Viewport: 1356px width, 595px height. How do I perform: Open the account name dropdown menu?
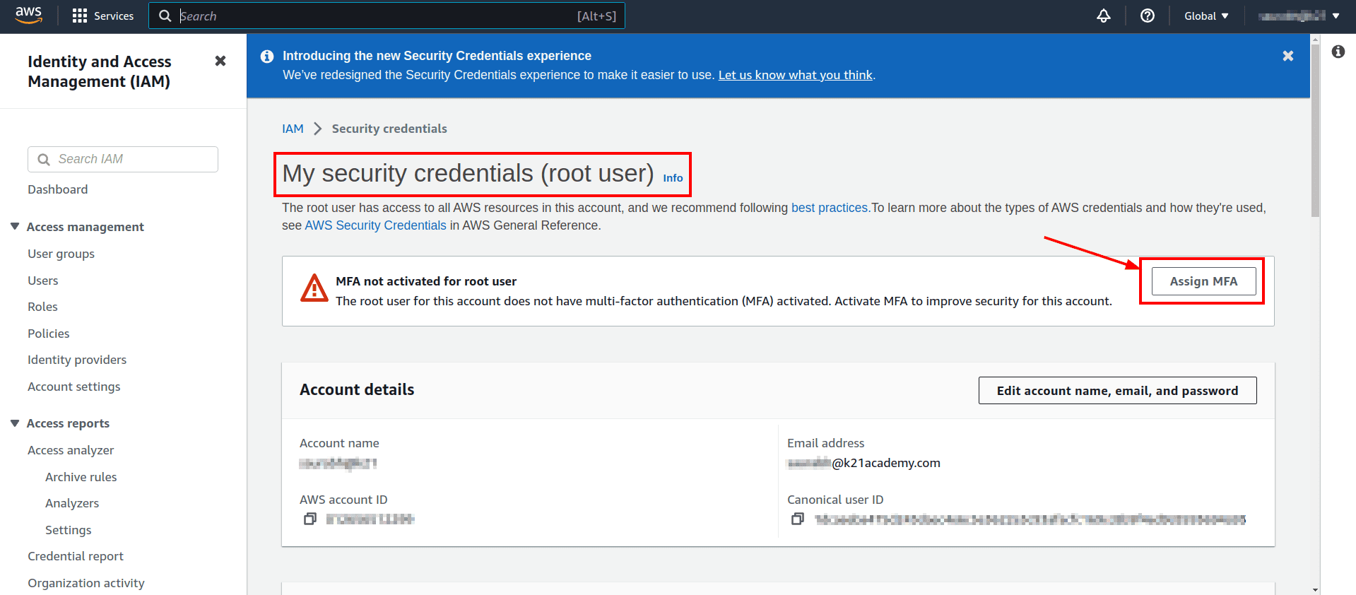pyautogui.click(x=1298, y=16)
